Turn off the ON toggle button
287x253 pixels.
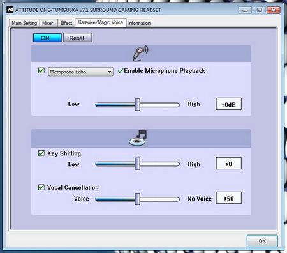coord(47,38)
